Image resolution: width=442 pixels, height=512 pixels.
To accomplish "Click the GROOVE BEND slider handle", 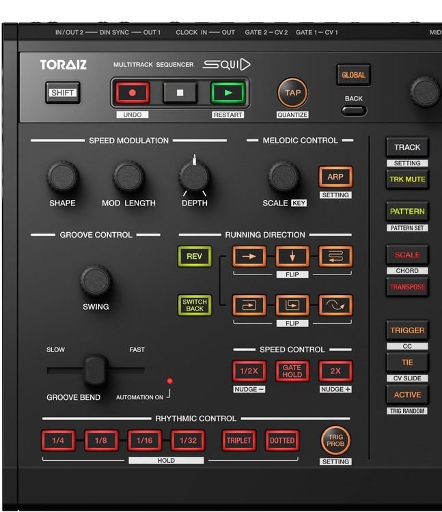I will click(x=96, y=371).
